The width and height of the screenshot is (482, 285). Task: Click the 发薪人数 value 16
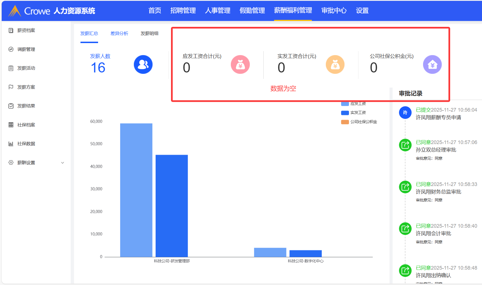[x=98, y=68]
